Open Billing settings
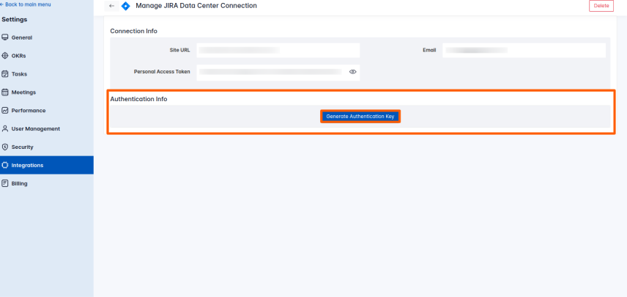627x297 pixels. (x=47, y=184)
